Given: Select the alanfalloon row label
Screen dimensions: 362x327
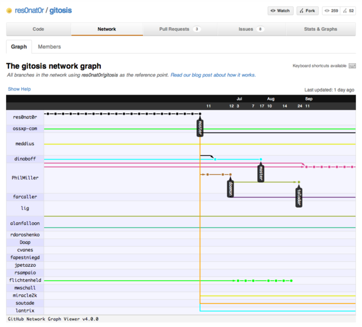Looking at the screenshot, I should (x=25, y=223).
